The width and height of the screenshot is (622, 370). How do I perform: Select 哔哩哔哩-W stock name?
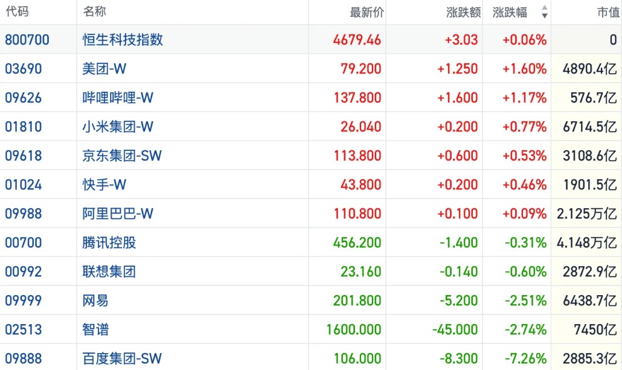click(118, 98)
